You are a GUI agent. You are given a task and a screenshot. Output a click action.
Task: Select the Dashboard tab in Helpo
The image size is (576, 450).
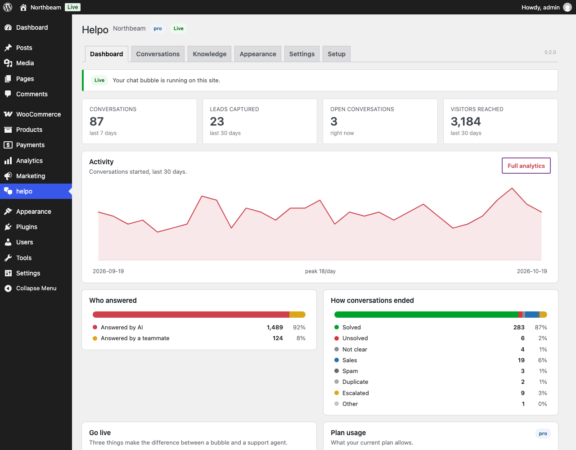click(107, 54)
